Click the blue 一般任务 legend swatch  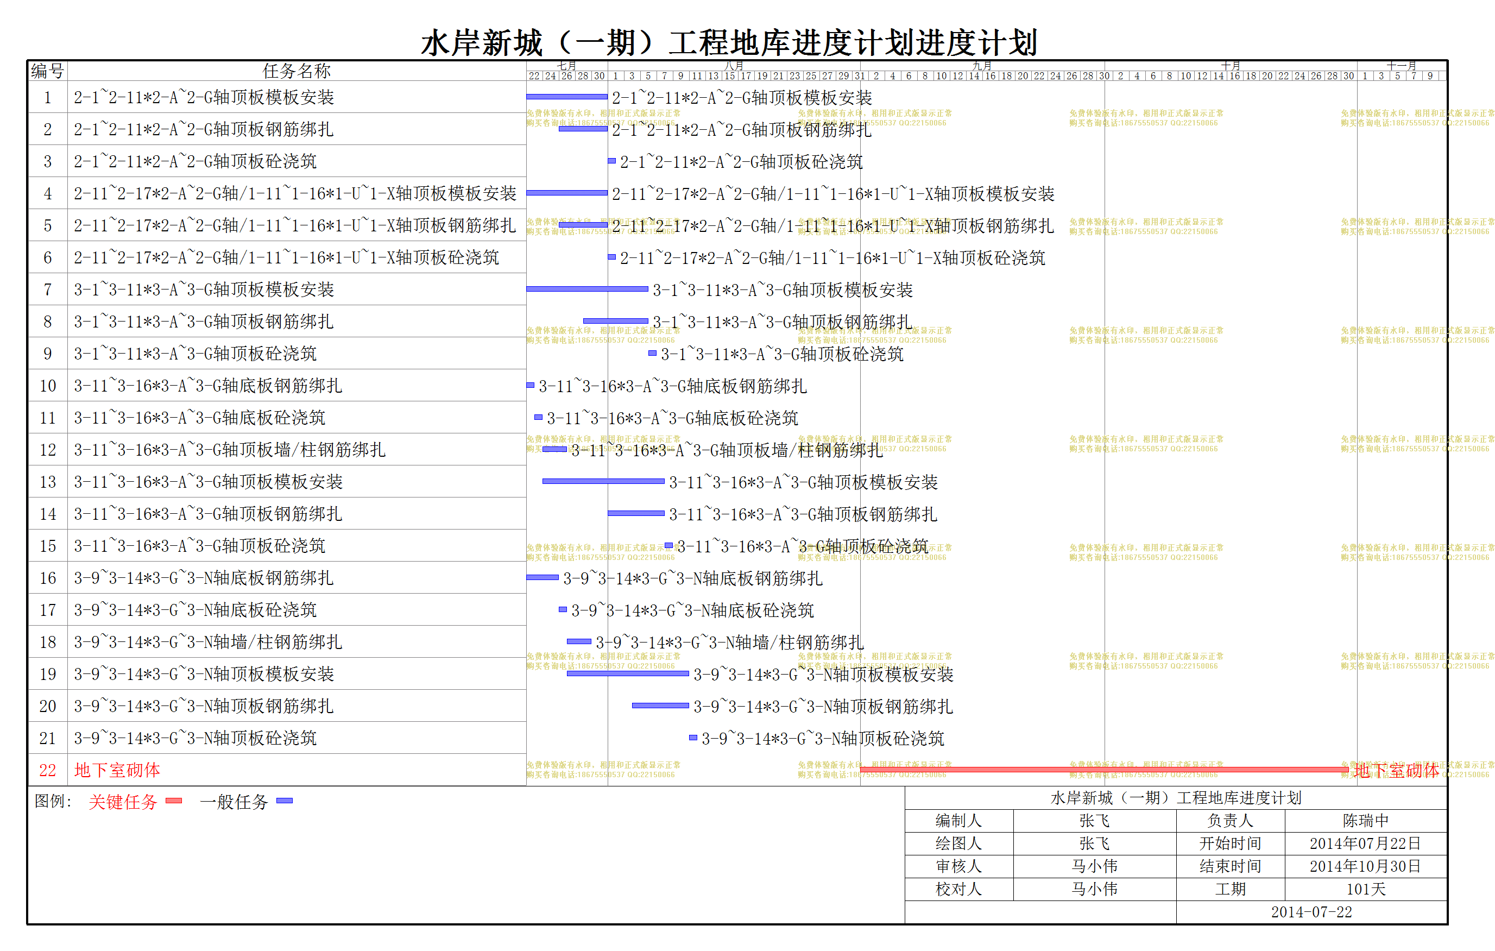pos(285,801)
